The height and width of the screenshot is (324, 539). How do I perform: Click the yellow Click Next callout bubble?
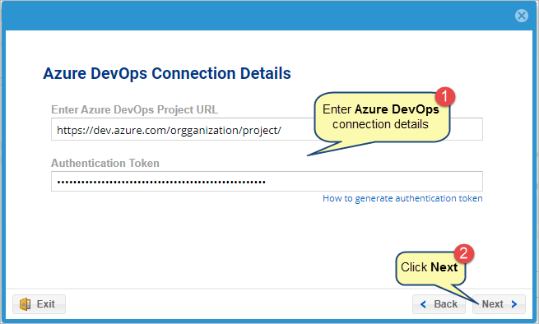430,268
